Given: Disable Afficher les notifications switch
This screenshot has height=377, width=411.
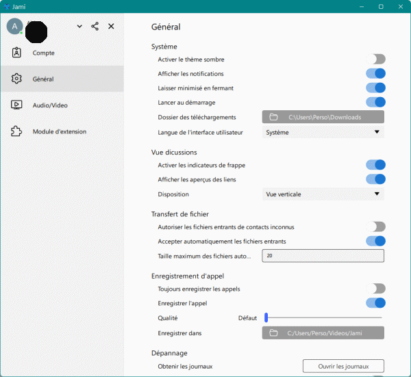Looking at the screenshot, I should coord(375,73).
